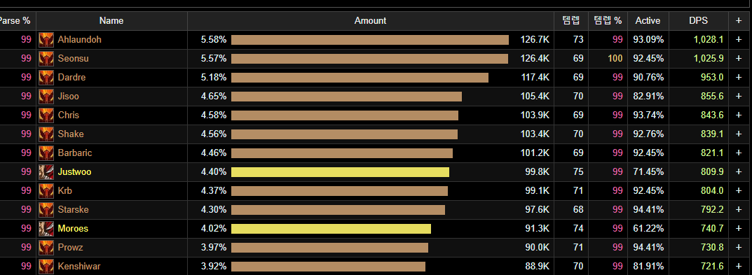752x275 pixels.
Task: Click the class icon next to Chris
Action: 46,115
